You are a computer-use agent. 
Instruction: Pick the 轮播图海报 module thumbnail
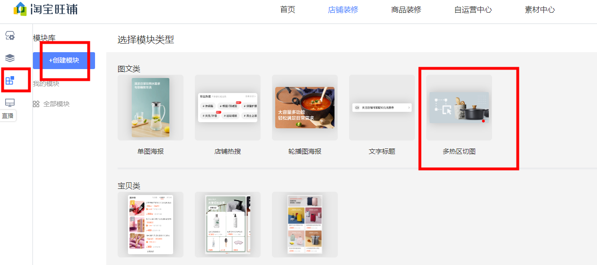305,108
